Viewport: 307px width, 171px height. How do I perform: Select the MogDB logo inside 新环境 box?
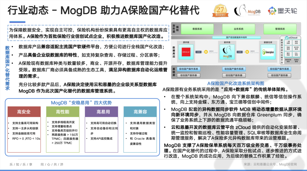227,52
